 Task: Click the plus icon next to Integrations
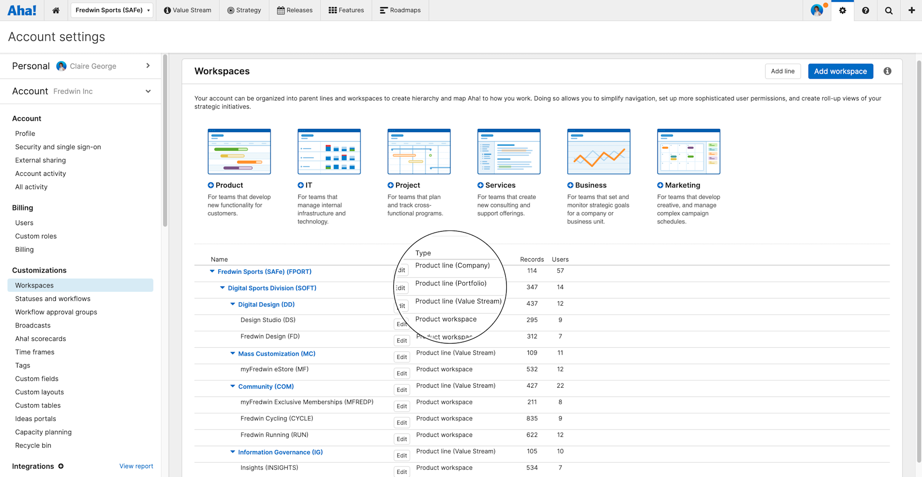click(61, 466)
